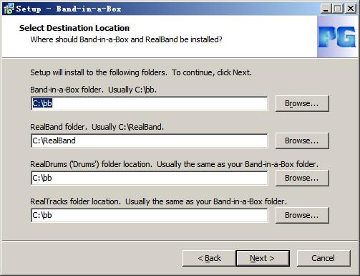Image resolution: width=360 pixels, height=276 pixels.
Task: Click the PG Music logo image
Action: 337,37
